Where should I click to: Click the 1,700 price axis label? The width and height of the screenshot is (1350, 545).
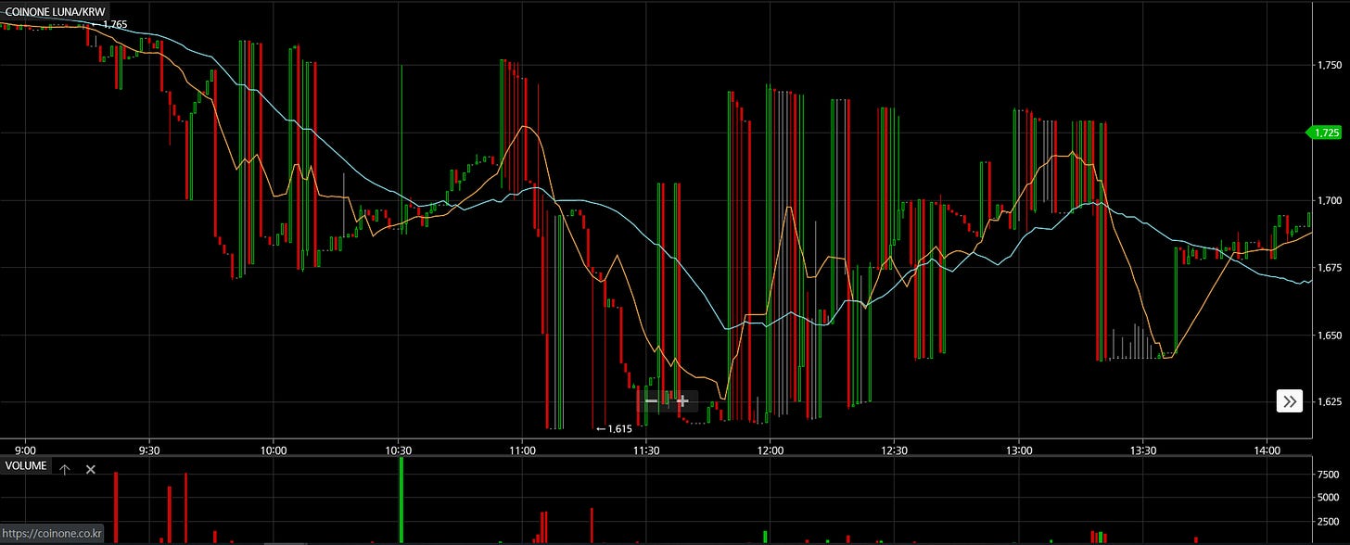[x=1329, y=200]
